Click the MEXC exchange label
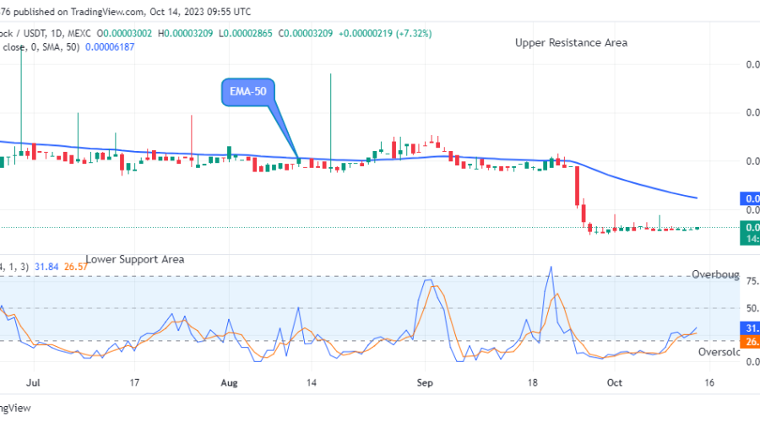The image size is (760, 422). pos(79,34)
